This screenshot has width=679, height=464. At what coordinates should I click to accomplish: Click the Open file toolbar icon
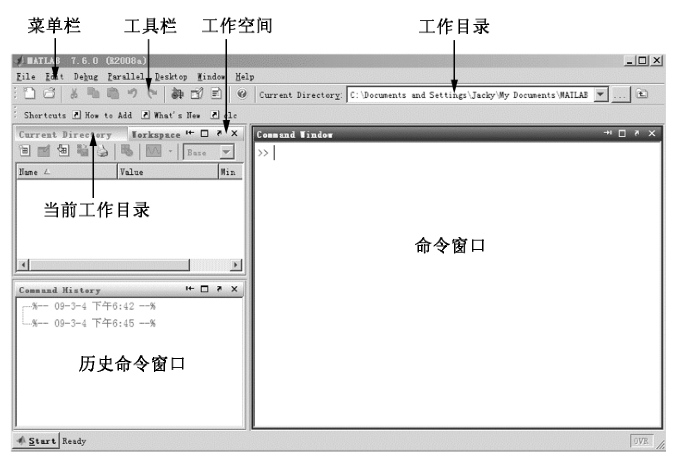click(x=49, y=93)
